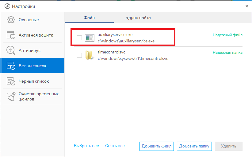Select the auxiliaryservice.exe file name
This screenshot has width=252, height=157.
[115, 35]
